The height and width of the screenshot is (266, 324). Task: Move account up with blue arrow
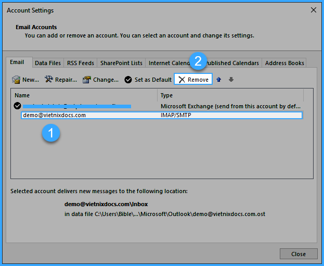[219, 80]
